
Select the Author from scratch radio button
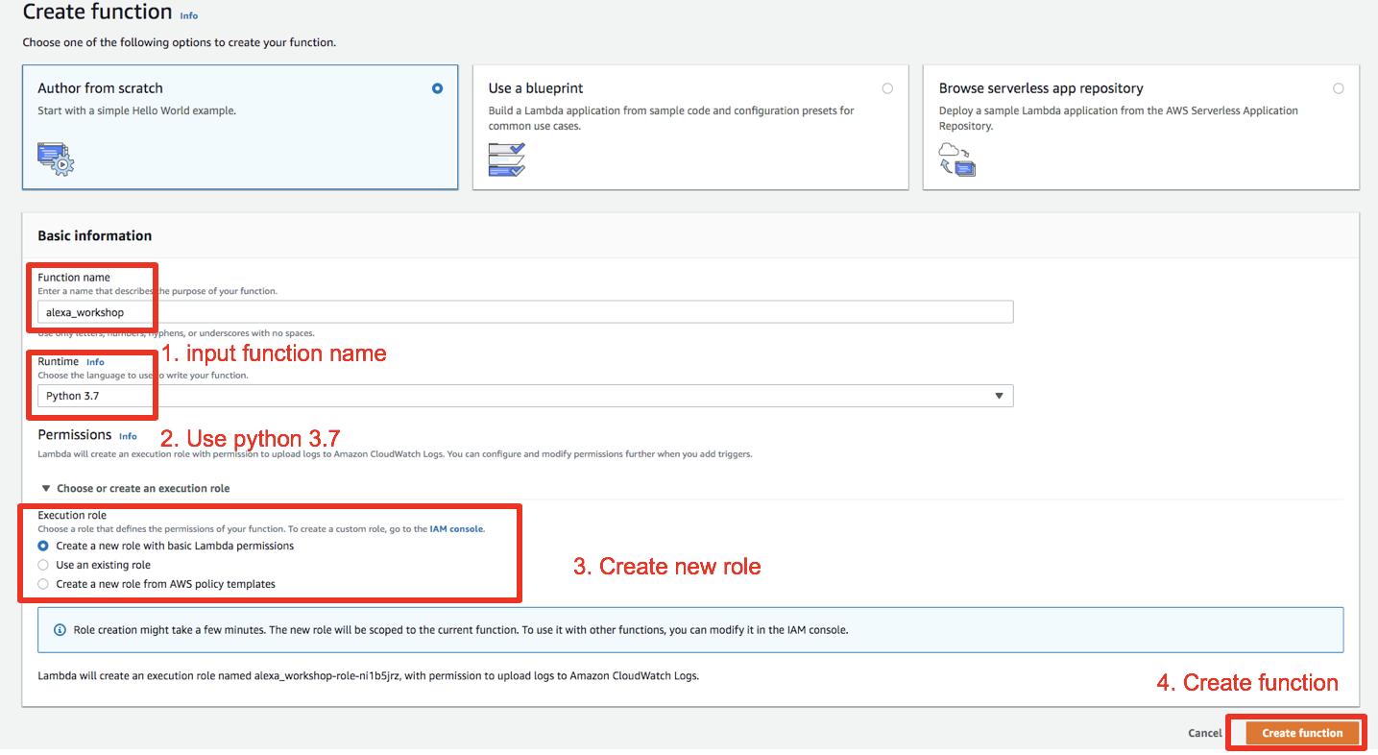click(438, 88)
